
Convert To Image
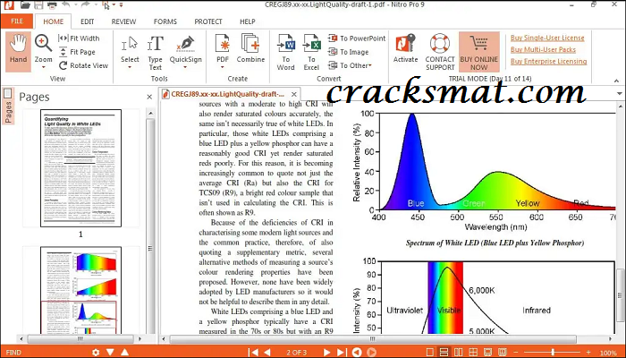[x=348, y=52]
